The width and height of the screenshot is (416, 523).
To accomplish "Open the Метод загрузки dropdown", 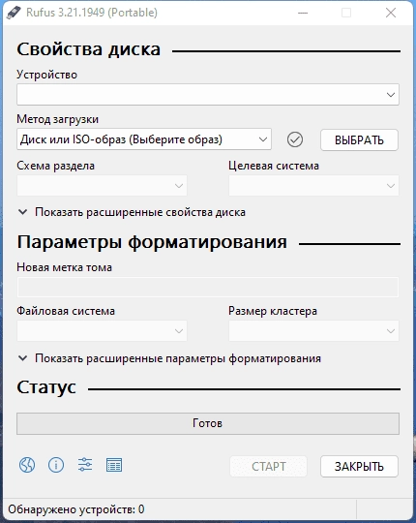I will pos(144,139).
